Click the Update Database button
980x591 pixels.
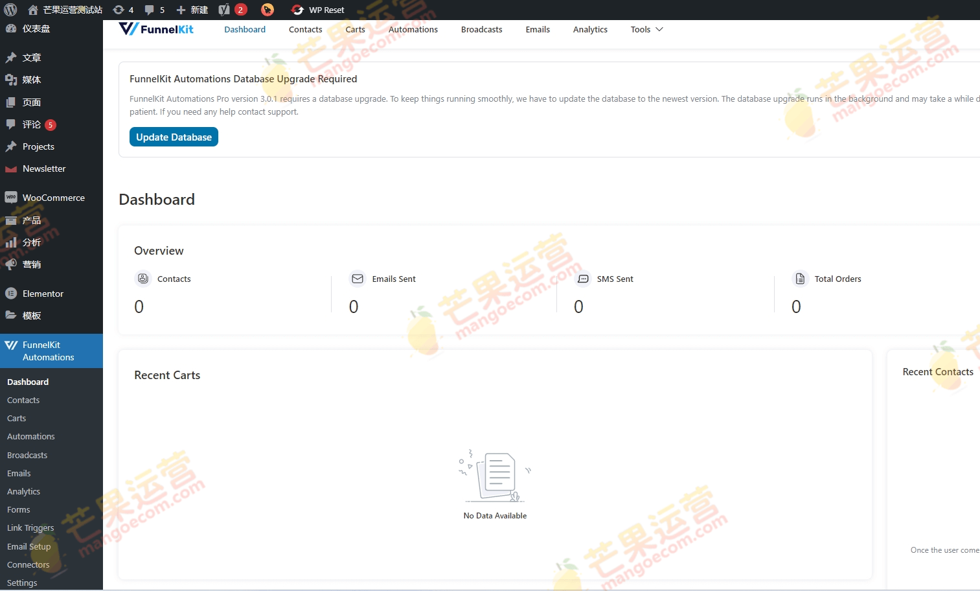pyautogui.click(x=174, y=137)
